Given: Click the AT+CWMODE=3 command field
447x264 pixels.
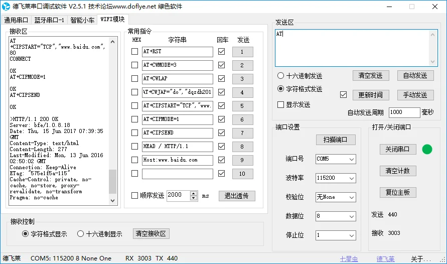Looking at the screenshot, I should pos(177,65).
